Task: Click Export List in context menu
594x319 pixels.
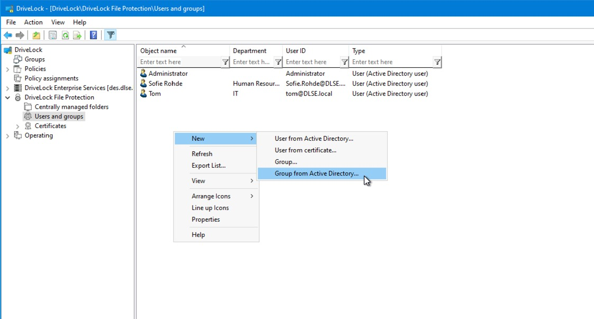Action: click(208, 166)
